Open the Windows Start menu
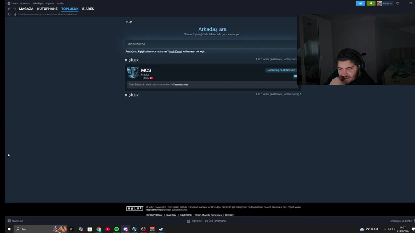 pos(9,229)
